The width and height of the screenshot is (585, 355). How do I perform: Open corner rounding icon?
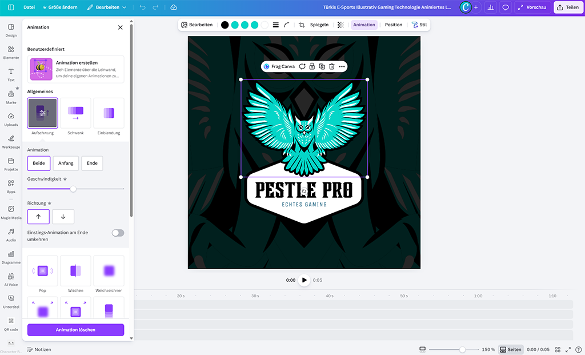pyautogui.click(x=287, y=25)
